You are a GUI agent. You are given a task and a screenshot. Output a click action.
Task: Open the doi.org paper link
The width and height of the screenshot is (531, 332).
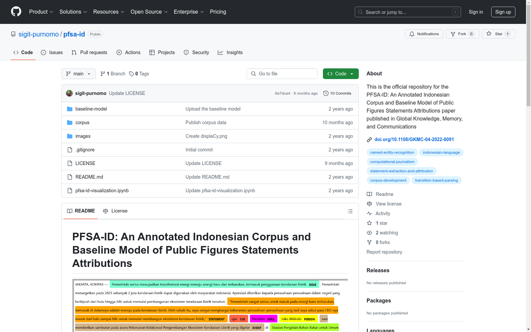click(x=414, y=139)
